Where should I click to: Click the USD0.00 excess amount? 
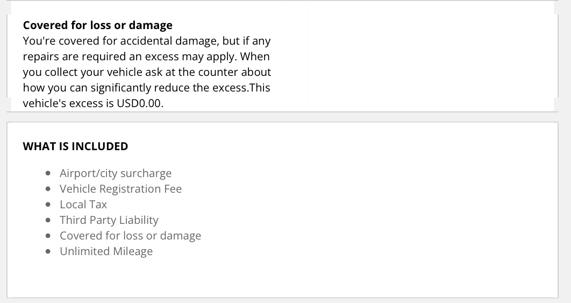click(x=139, y=103)
